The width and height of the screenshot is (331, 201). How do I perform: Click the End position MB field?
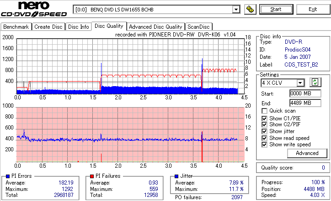(x=305, y=103)
